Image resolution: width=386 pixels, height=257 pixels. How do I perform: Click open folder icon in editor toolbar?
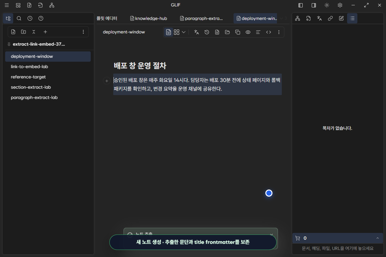(x=227, y=32)
